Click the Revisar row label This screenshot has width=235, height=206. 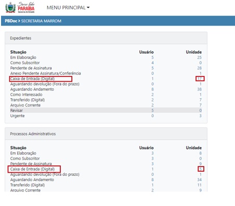pos(17,110)
